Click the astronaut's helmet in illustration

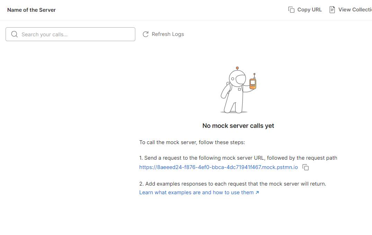[x=237, y=78]
